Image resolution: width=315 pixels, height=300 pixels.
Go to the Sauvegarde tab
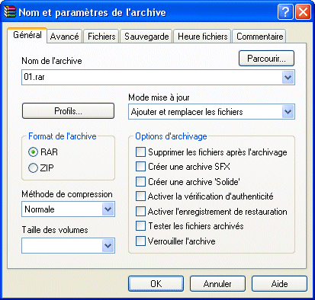tap(146, 37)
